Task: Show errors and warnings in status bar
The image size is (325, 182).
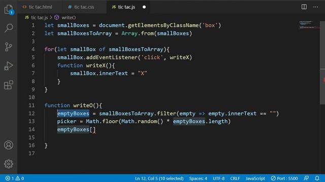Action: (x=15, y=178)
